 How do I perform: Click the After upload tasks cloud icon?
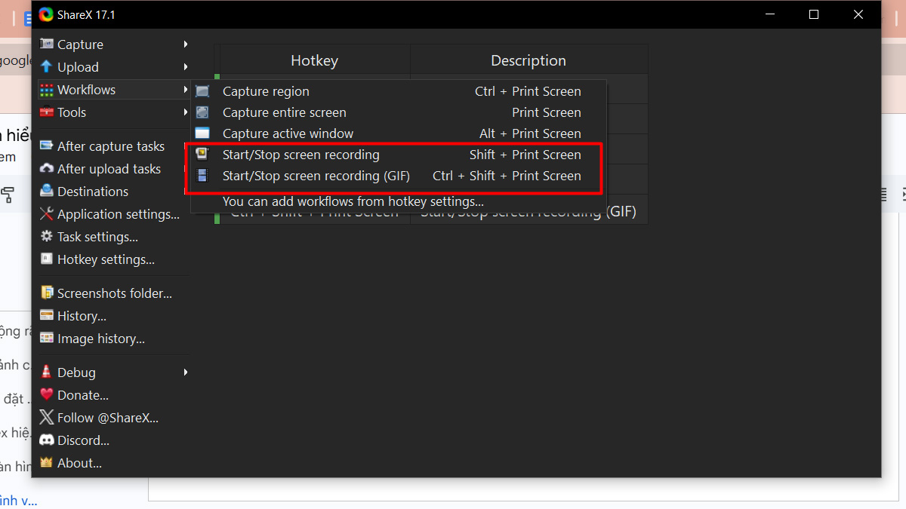(47, 168)
